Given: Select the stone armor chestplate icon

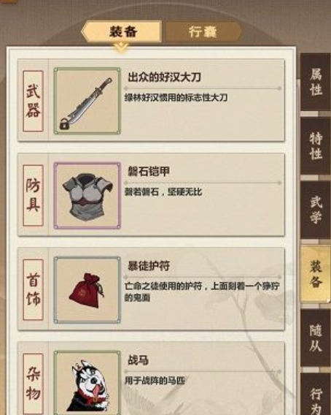Looking at the screenshot, I should pyautogui.click(x=87, y=196).
